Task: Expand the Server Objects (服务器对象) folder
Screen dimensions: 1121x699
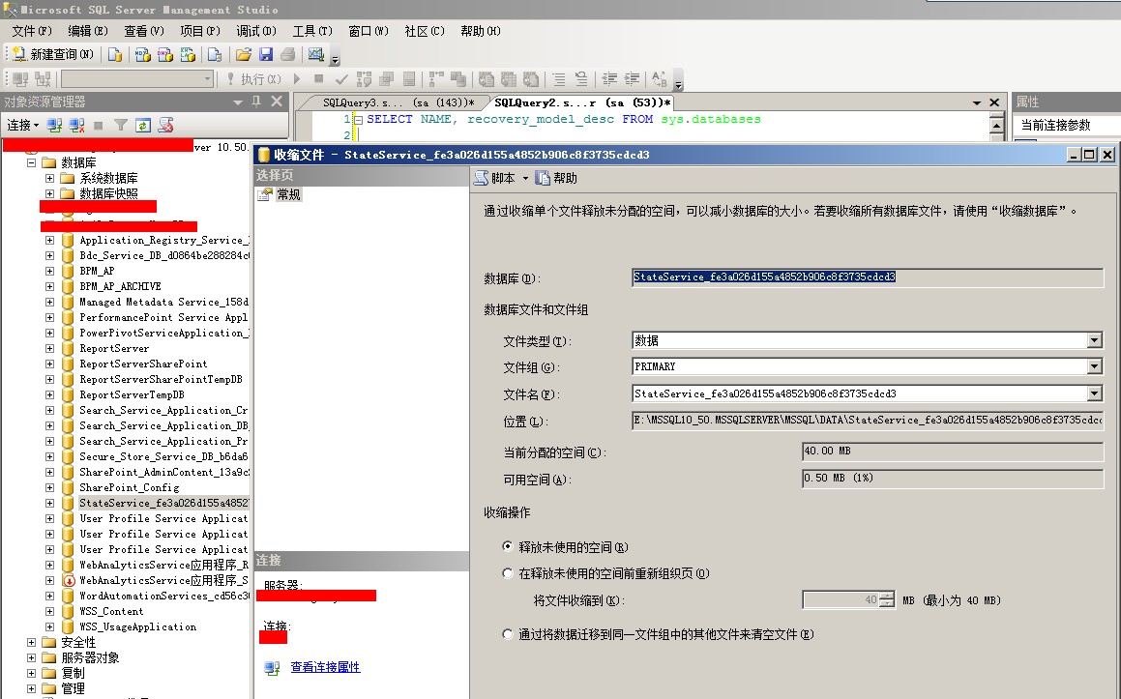Action: (x=32, y=657)
